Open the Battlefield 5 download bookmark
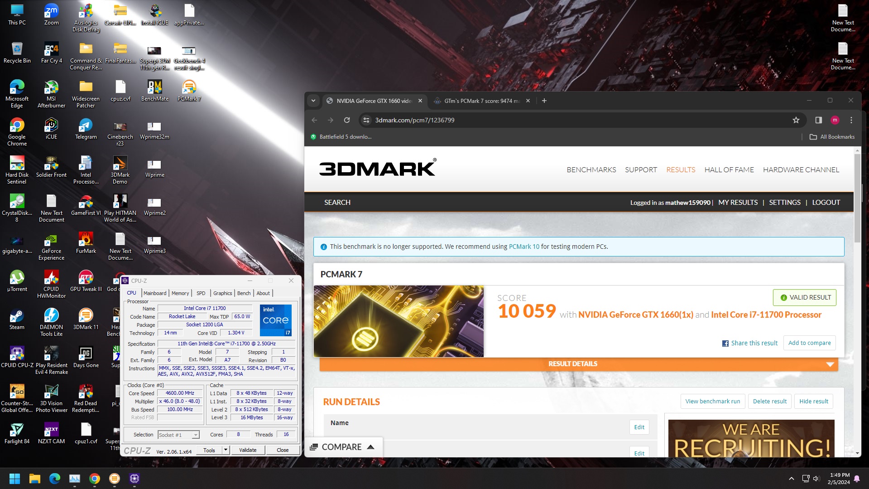 (x=341, y=137)
